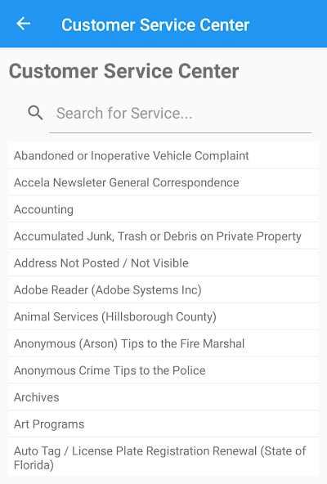Viewport: 327px width, 484px height.
Task: Select Accela Newsleter General Correspondence
Action: tap(163, 182)
